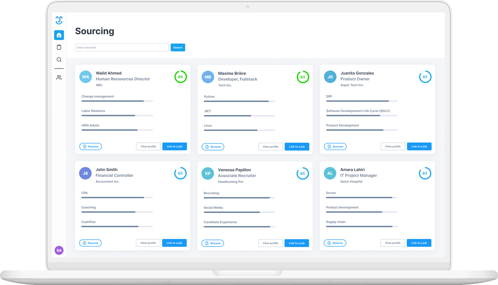
Task: Click the blue Search button
Action: coord(178,47)
